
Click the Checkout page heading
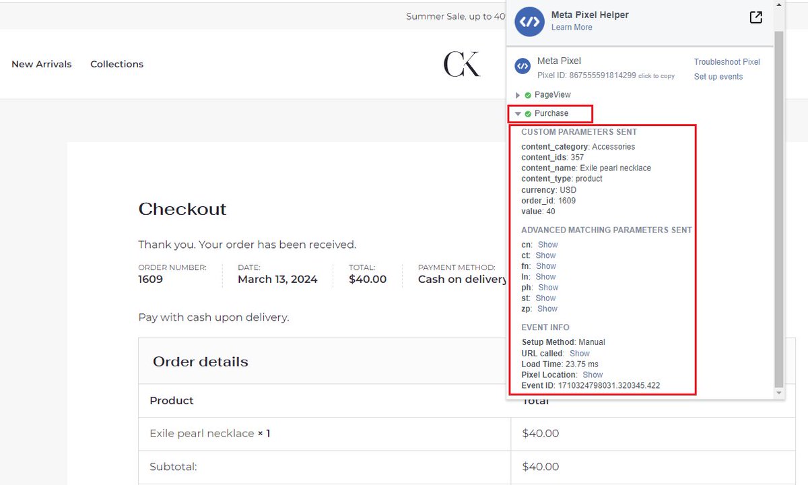click(x=182, y=209)
